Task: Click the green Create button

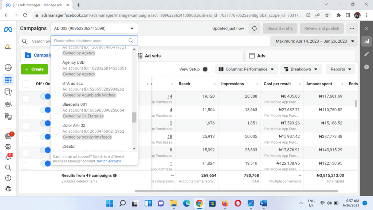Action: tap(35, 69)
